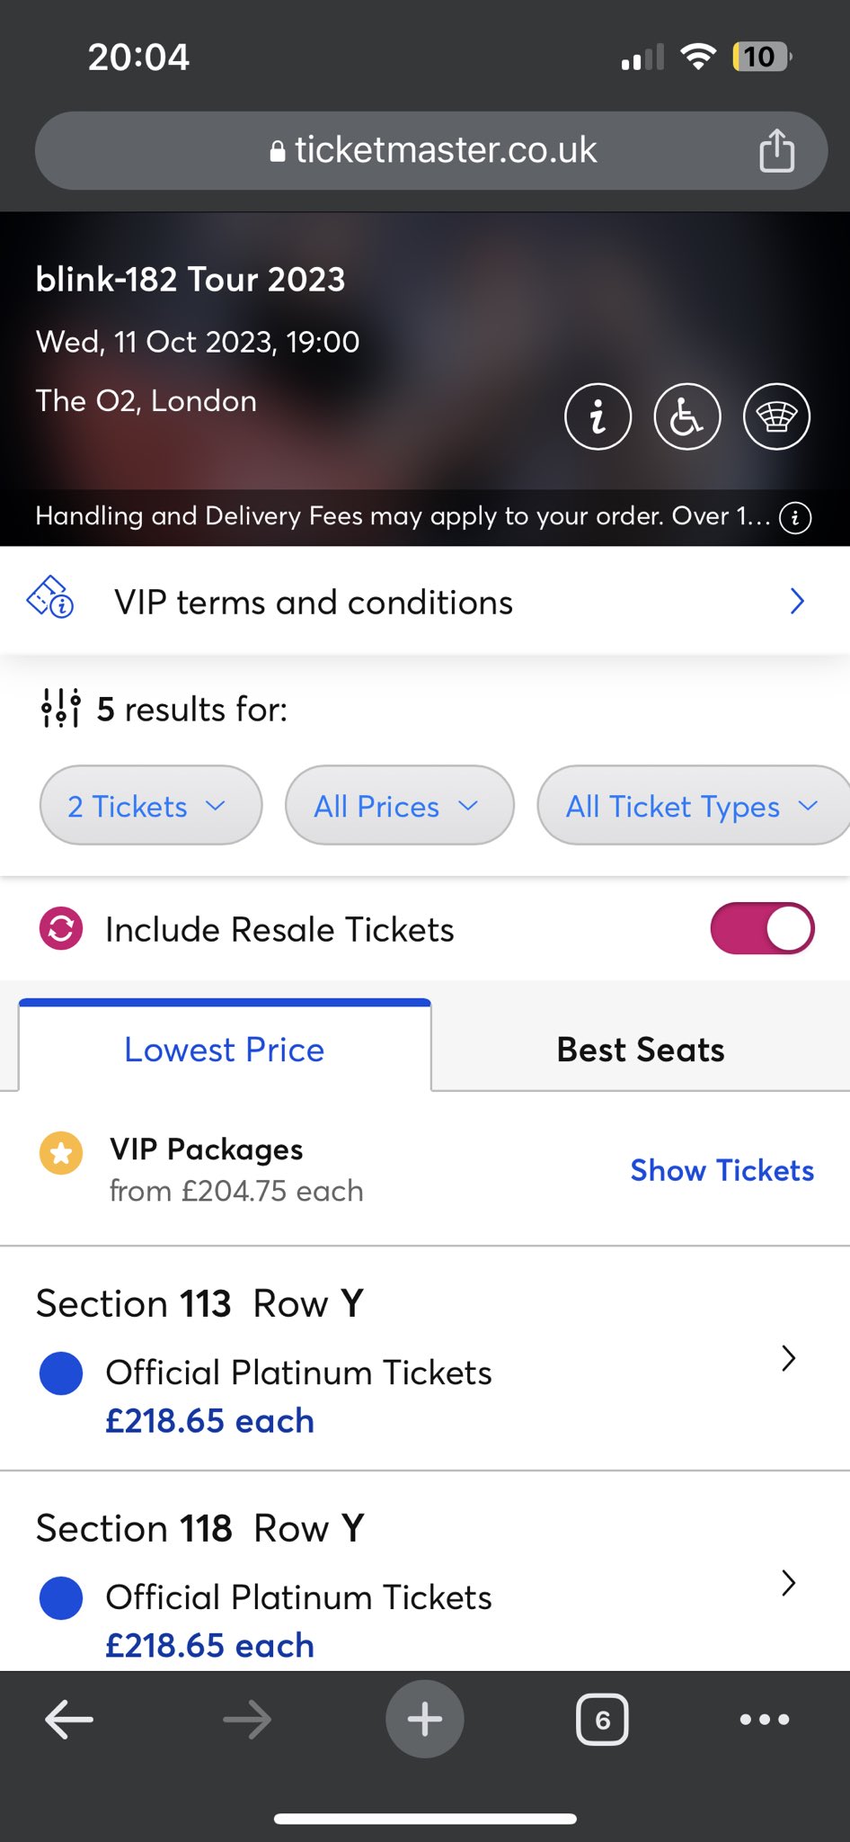Open the 2 Tickets quantity dropdown

150,806
